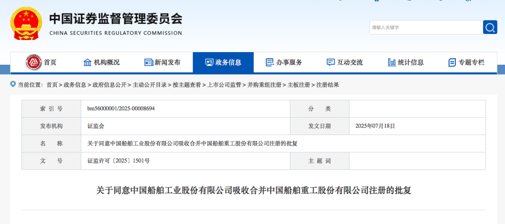Viewport: 505px width, 224px height.
Task: Click the 分类 label cell
Action: pos(319,109)
